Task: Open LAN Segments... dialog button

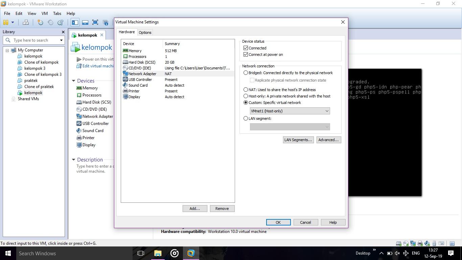Action: [298, 140]
